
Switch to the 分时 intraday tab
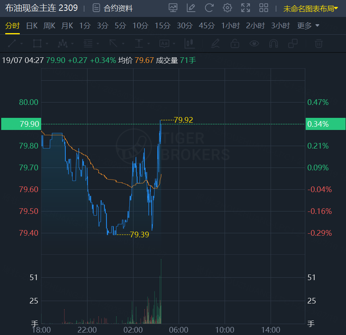pyautogui.click(x=13, y=25)
